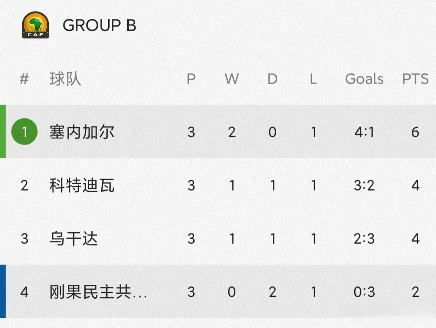Viewport: 436px width, 328px height.
Task: Open the 乌干达 team name
Action: click(74, 239)
